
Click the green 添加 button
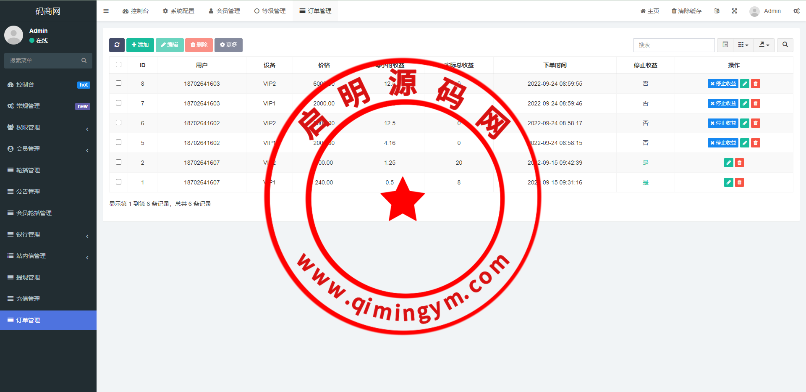tap(140, 45)
